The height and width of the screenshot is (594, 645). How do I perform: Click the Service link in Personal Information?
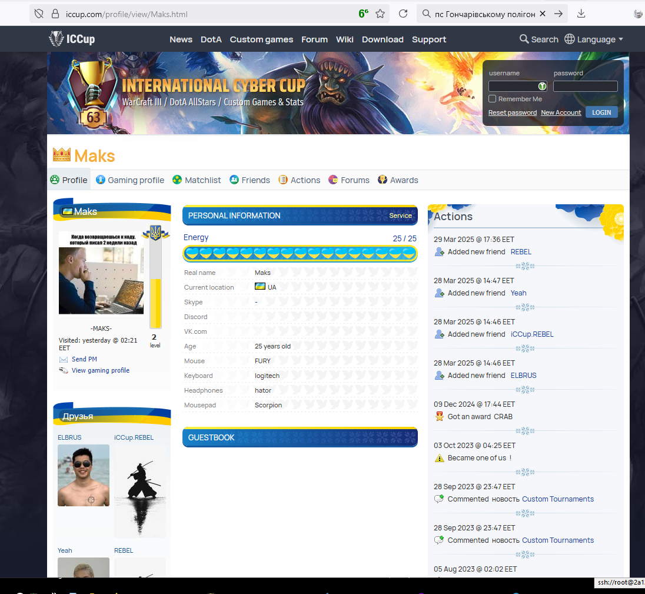400,215
